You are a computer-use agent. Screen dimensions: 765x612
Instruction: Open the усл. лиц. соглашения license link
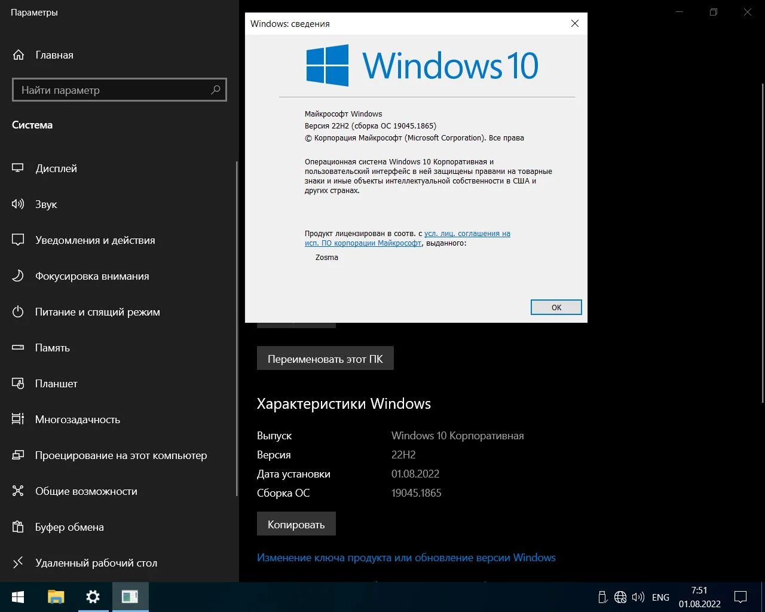pyautogui.click(x=467, y=234)
